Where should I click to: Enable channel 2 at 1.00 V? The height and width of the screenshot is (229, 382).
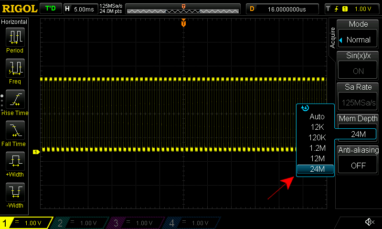click(x=81, y=223)
